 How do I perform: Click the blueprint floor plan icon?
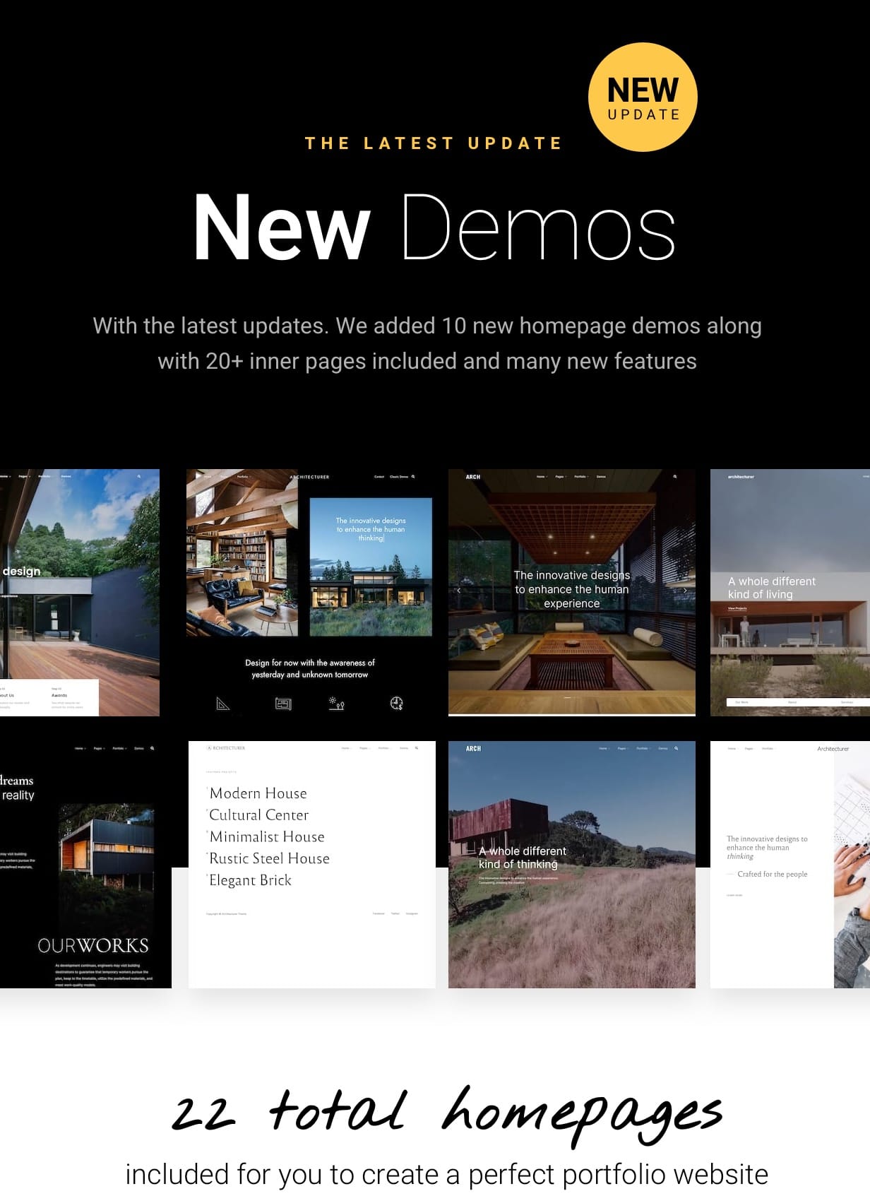[x=283, y=704]
